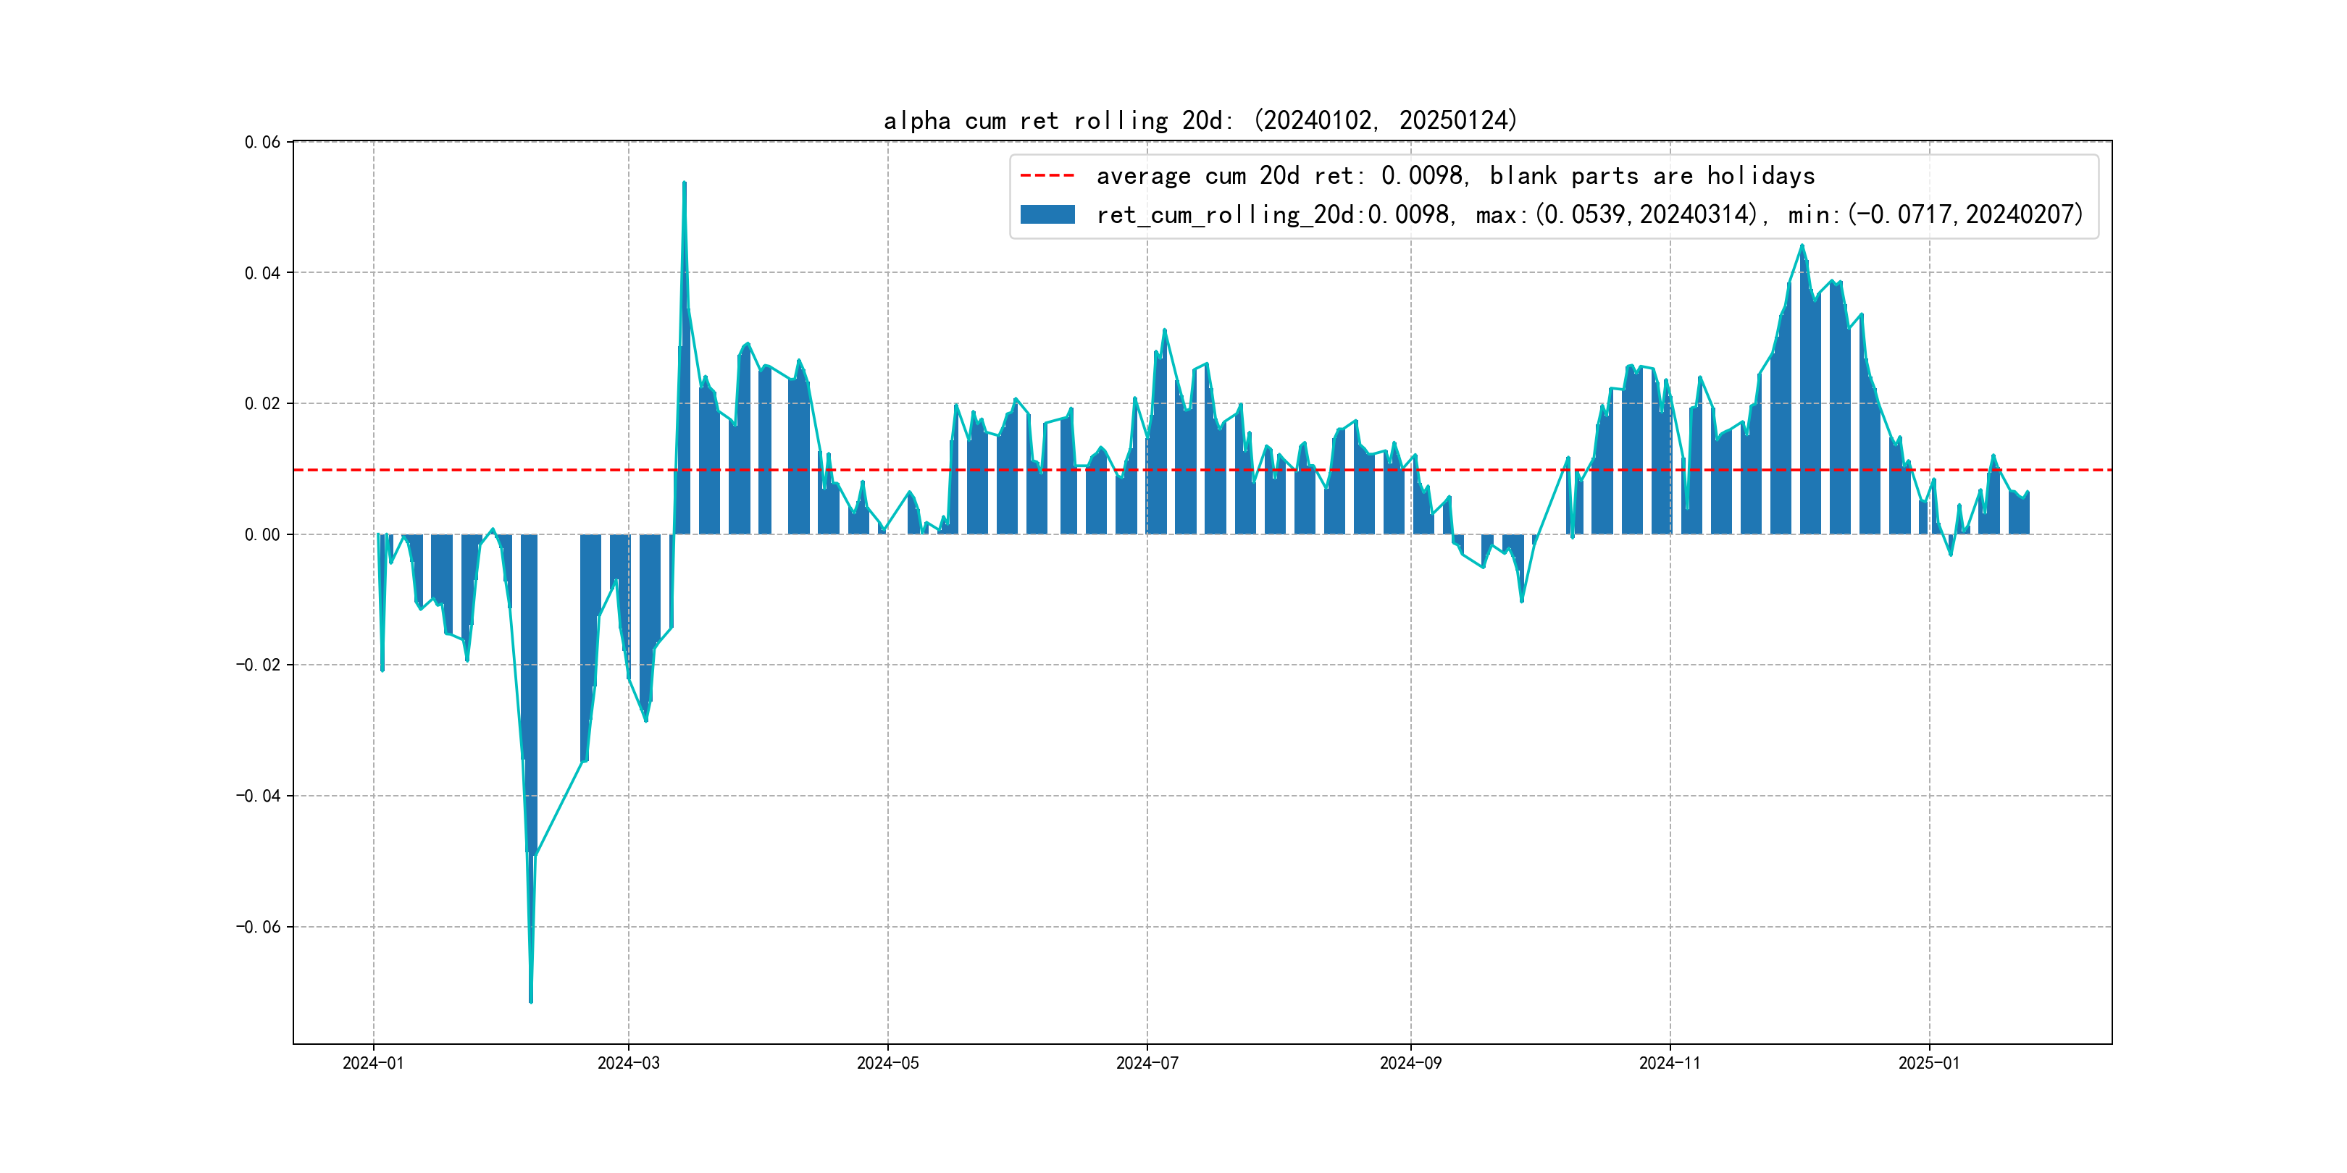Click the 0.06 y-axis tick label
2347x1173 pixels.
[x=262, y=142]
